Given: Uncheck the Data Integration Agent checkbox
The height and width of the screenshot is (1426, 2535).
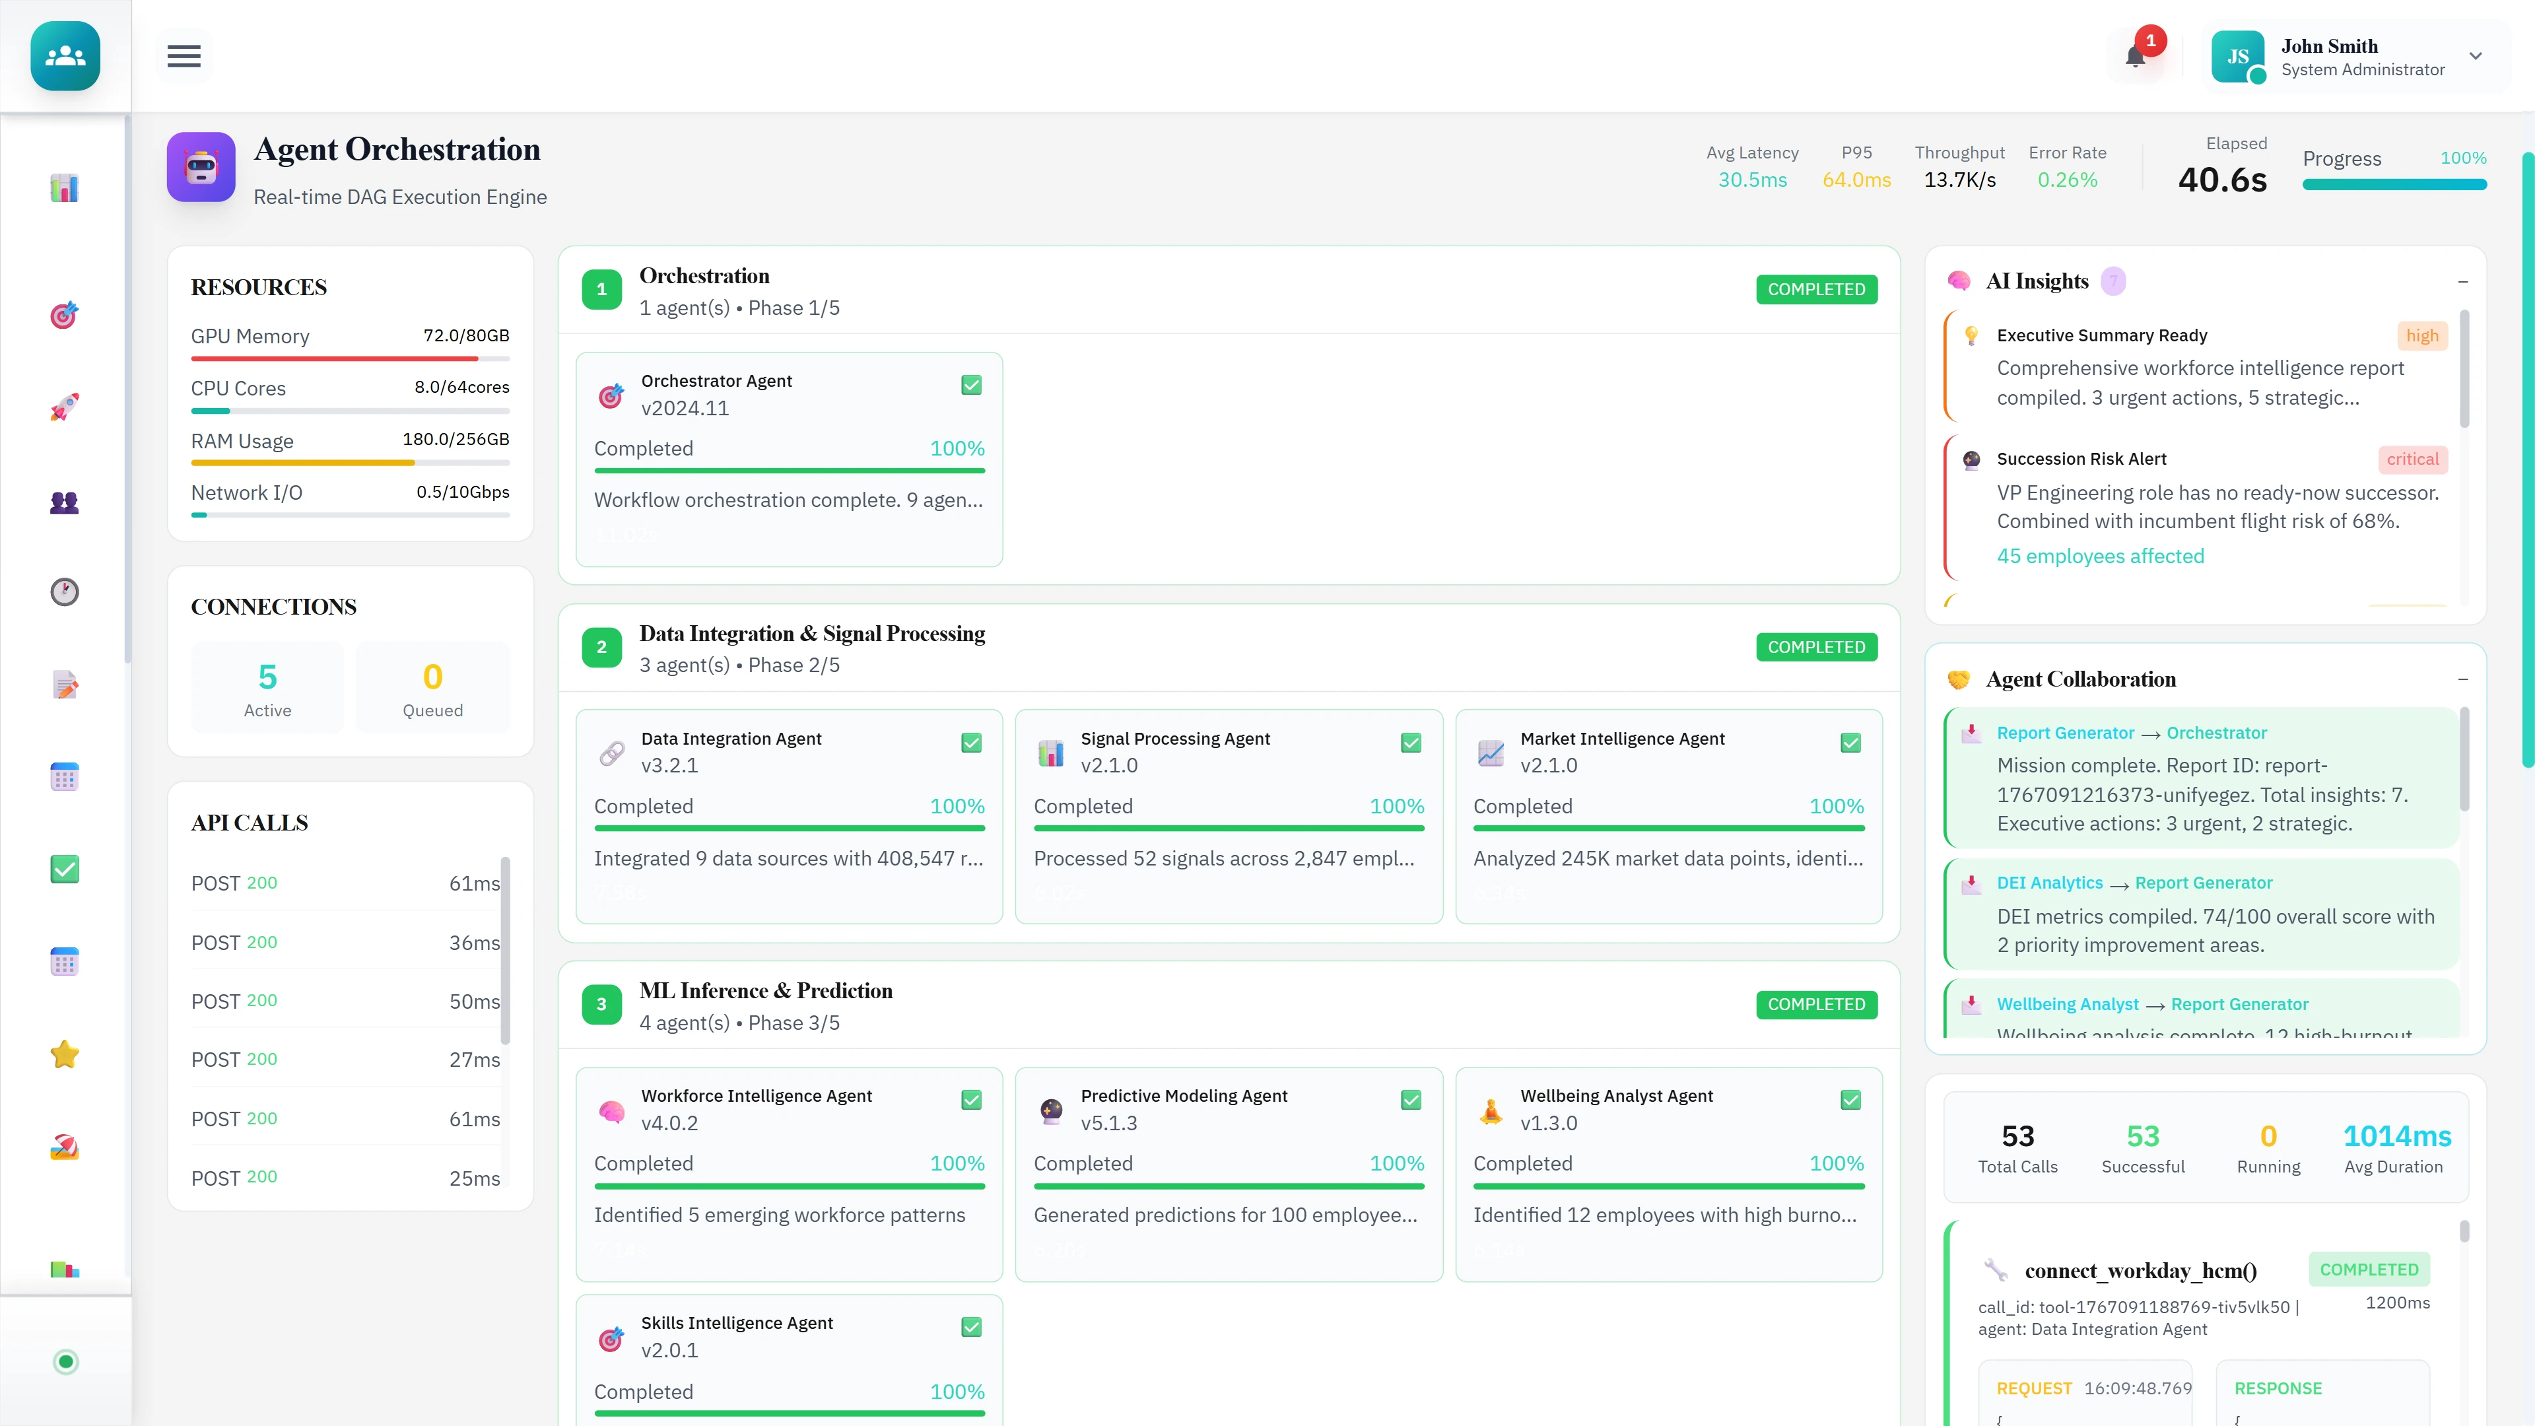Looking at the screenshot, I should coord(971,742).
